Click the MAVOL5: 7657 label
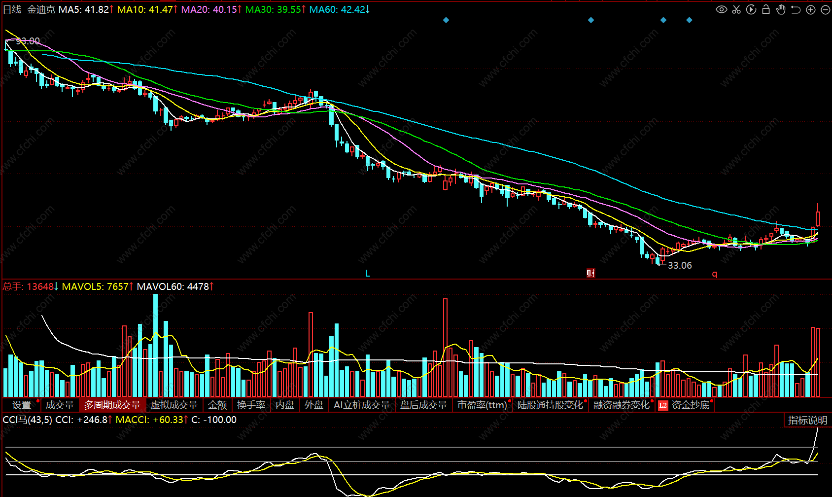 (98, 286)
